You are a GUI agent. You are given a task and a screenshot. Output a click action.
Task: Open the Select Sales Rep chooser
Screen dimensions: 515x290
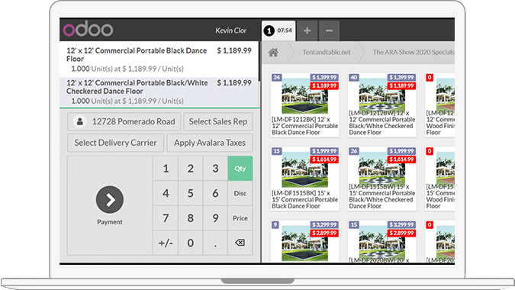(x=218, y=121)
